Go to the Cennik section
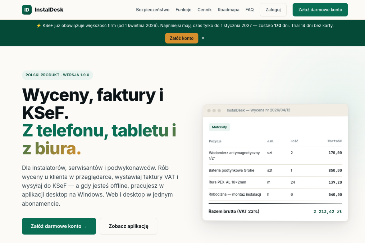365x243 pixels. pos(204,10)
